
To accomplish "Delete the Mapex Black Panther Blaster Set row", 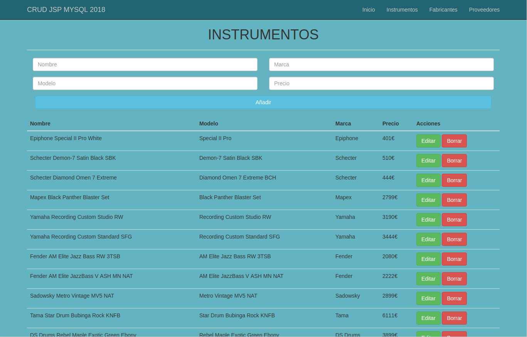I will [x=454, y=200].
